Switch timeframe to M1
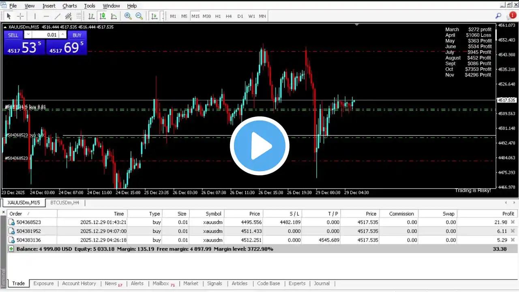 pos(173,16)
